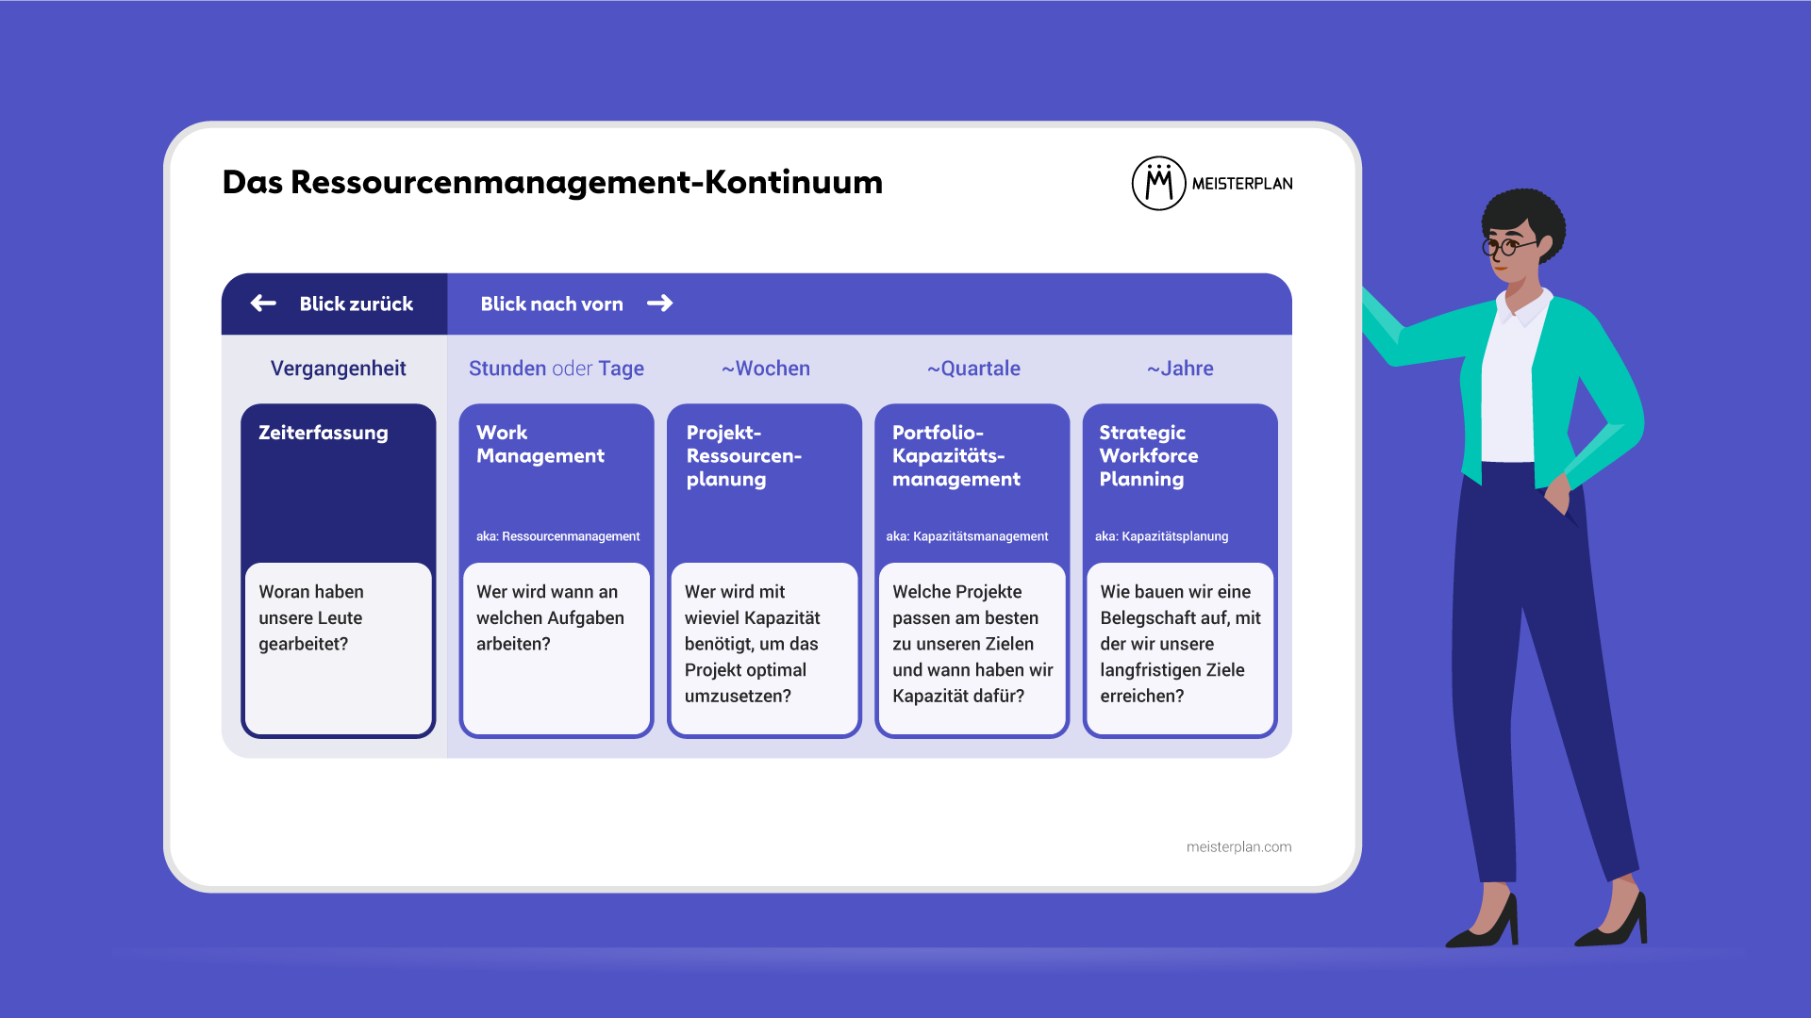Viewport: 1811px width, 1018px height.
Task: Click the aka: Kapazitätsplanung subtitle
Action: click(x=1161, y=536)
